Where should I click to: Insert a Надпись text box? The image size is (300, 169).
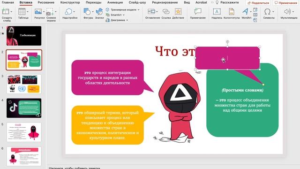(x=217, y=12)
